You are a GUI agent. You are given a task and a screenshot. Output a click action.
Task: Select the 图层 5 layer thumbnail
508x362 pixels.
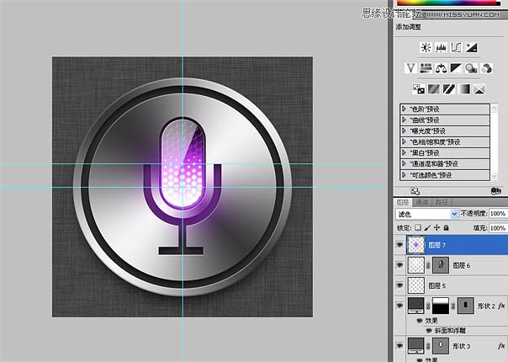point(416,285)
